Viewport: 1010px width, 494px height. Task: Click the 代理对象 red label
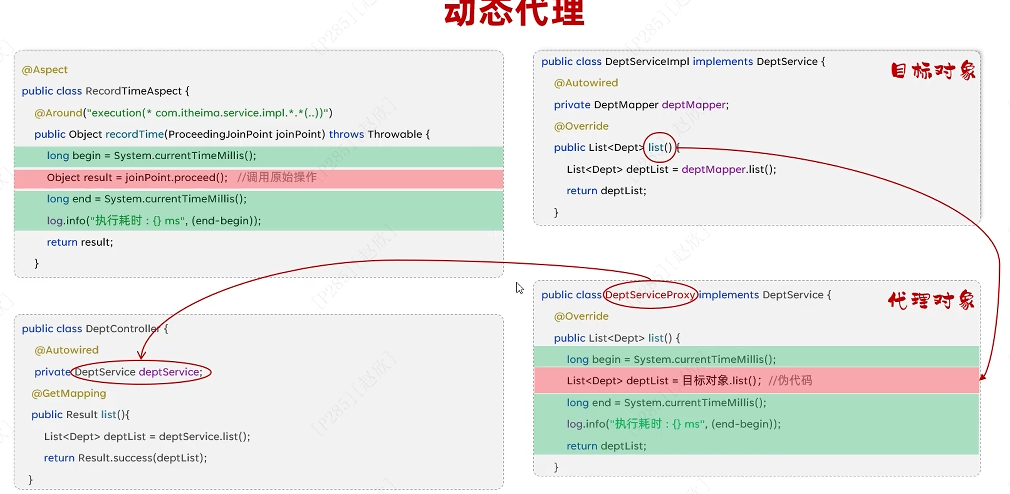[931, 301]
